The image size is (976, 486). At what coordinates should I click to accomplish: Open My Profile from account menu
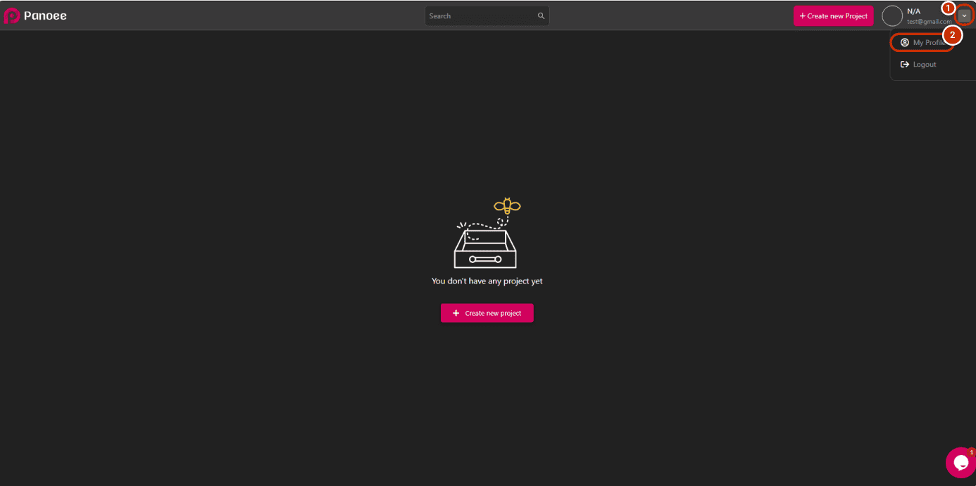tap(928, 43)
